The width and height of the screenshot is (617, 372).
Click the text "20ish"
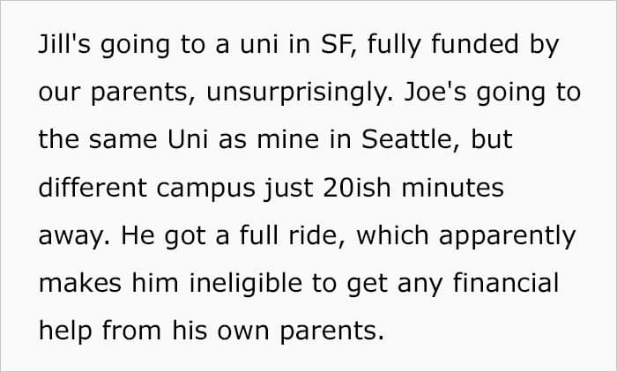click(x=357, y=187)
